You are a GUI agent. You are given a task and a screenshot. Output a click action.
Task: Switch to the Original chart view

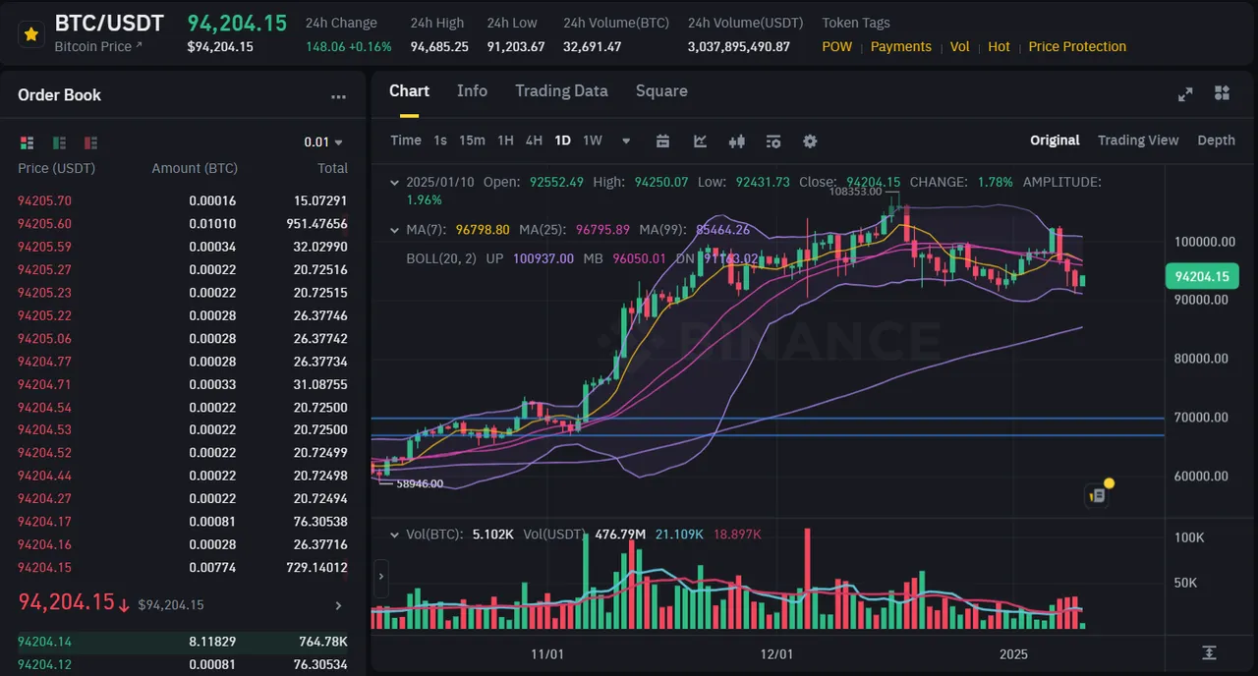click(1055, 141)
